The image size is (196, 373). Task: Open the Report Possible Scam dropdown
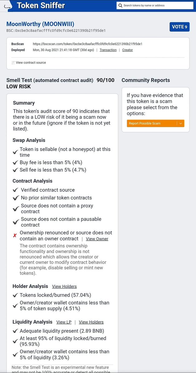155,123
